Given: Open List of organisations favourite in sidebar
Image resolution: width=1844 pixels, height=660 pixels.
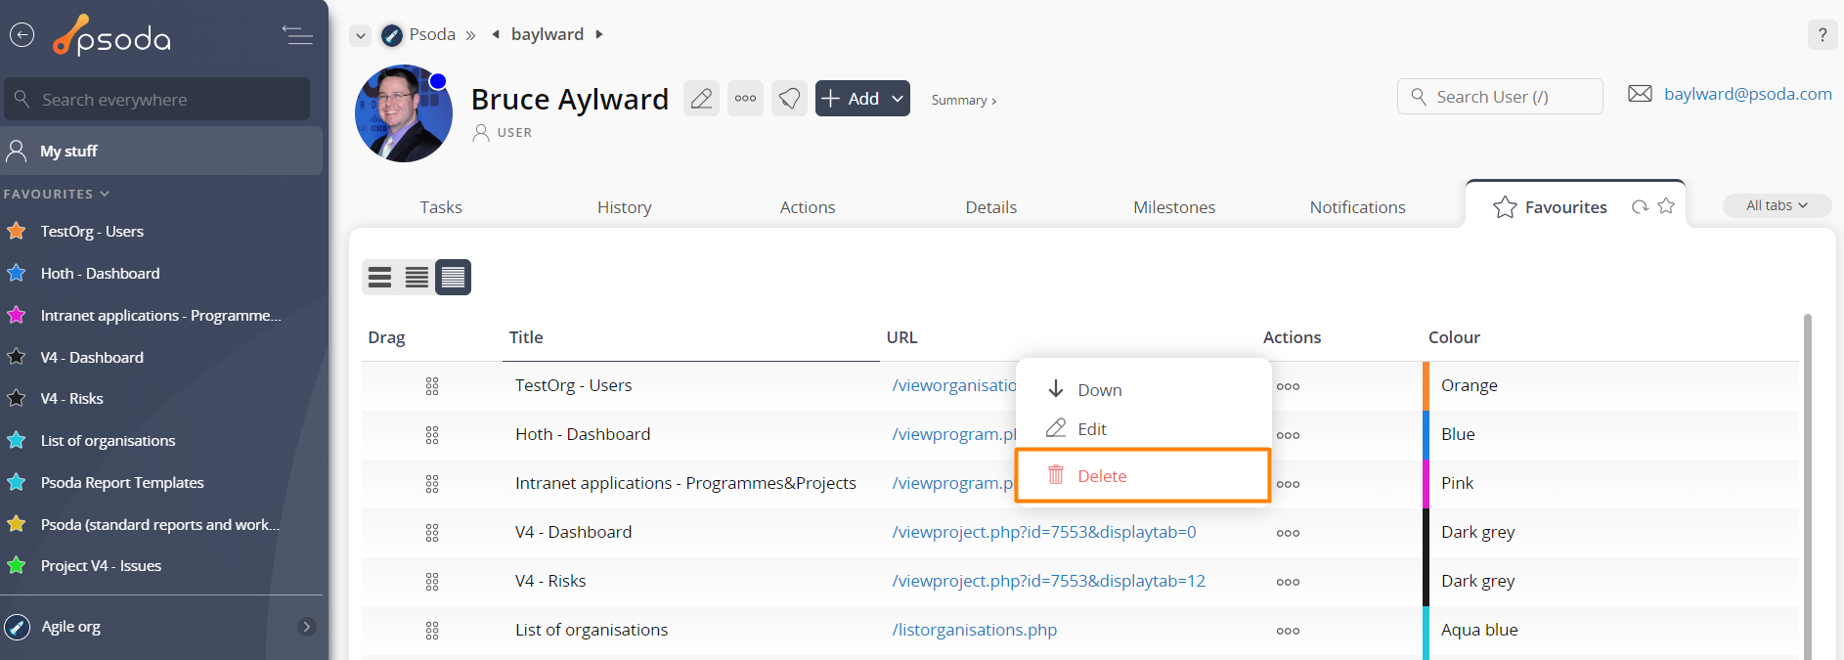Looking at the screenshot, I should coord(108,440).
